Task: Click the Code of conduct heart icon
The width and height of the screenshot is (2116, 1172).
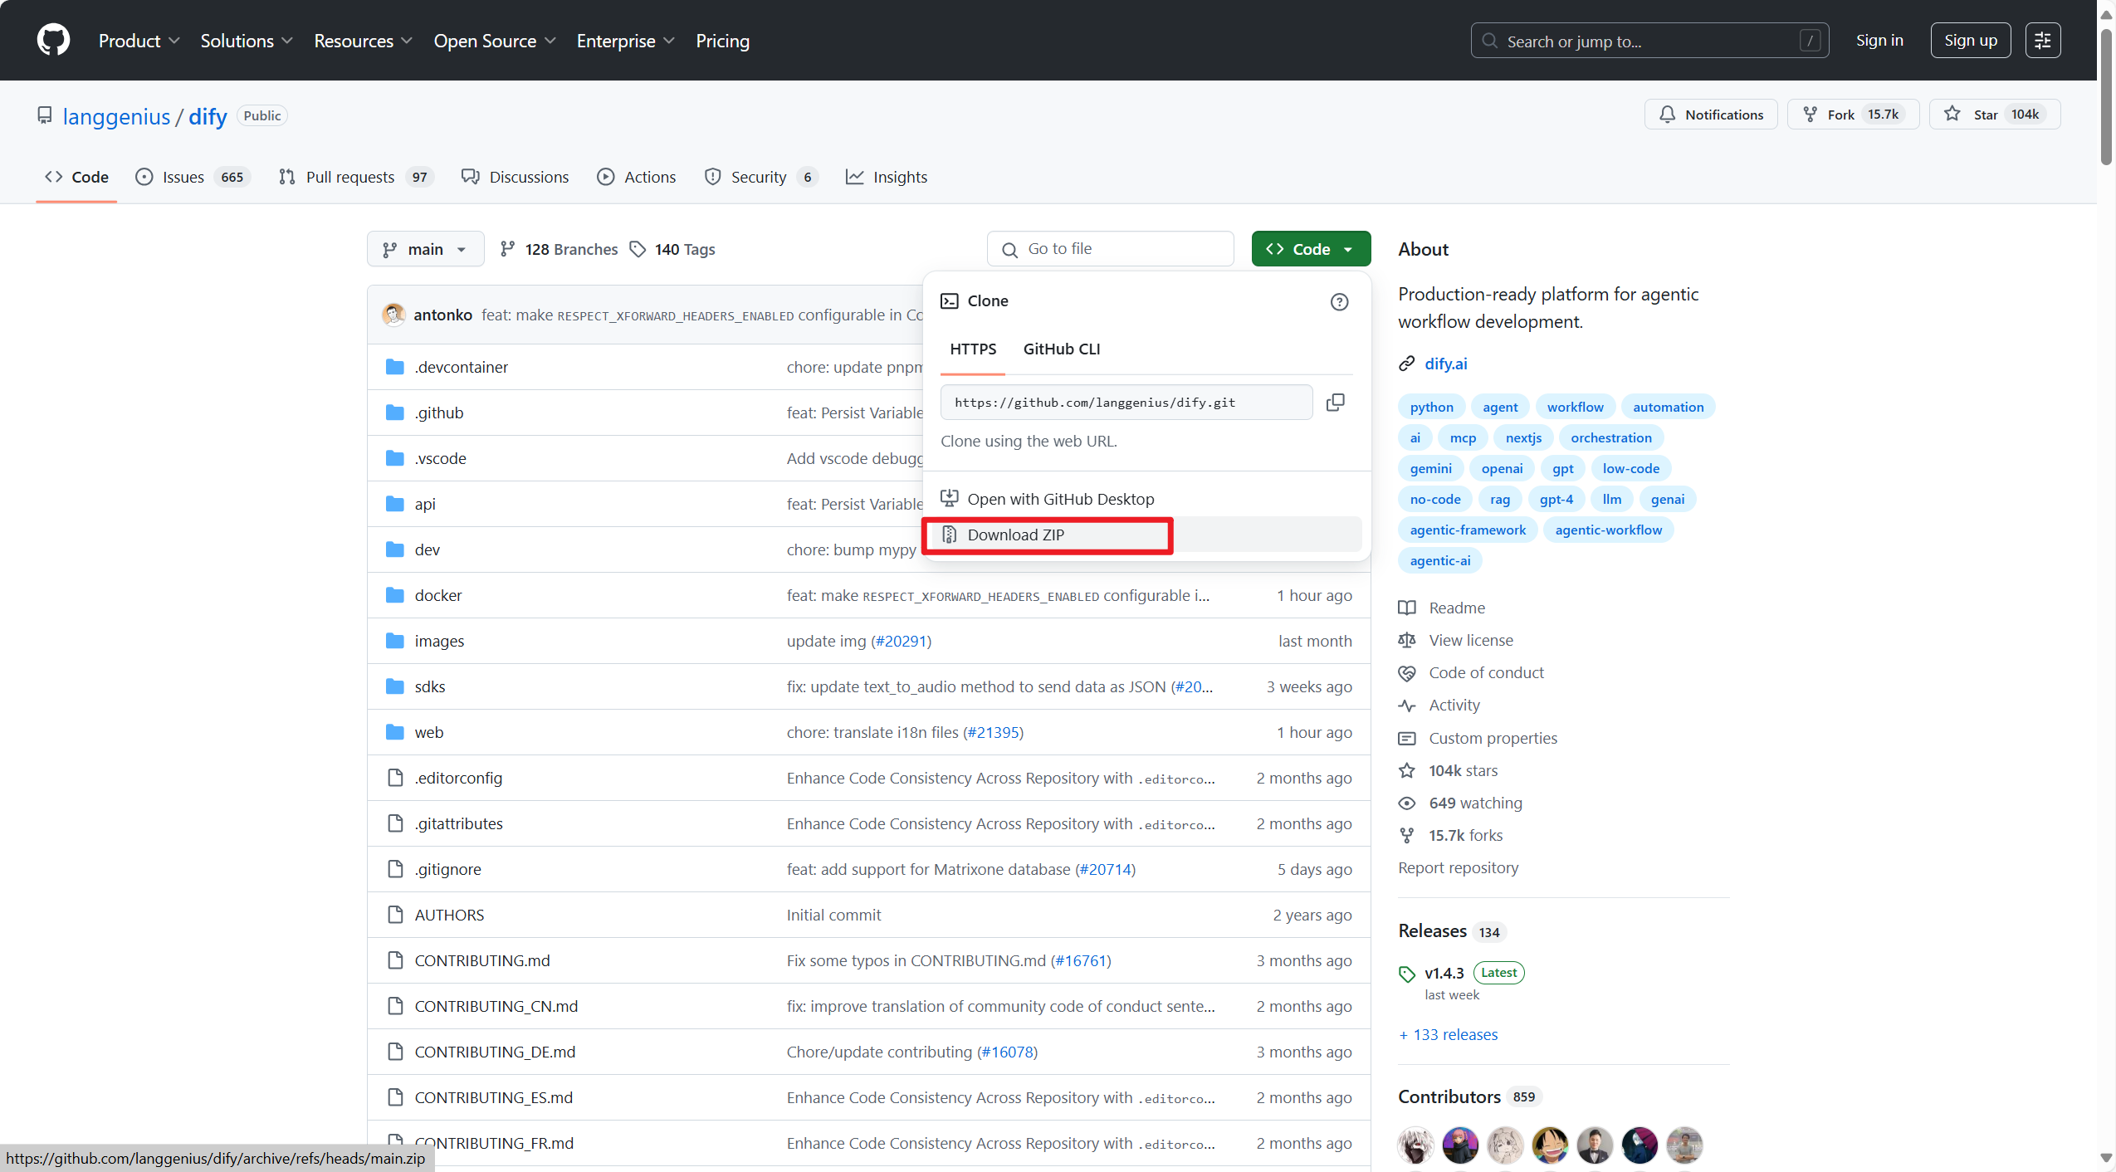Action: [1407, 672]
